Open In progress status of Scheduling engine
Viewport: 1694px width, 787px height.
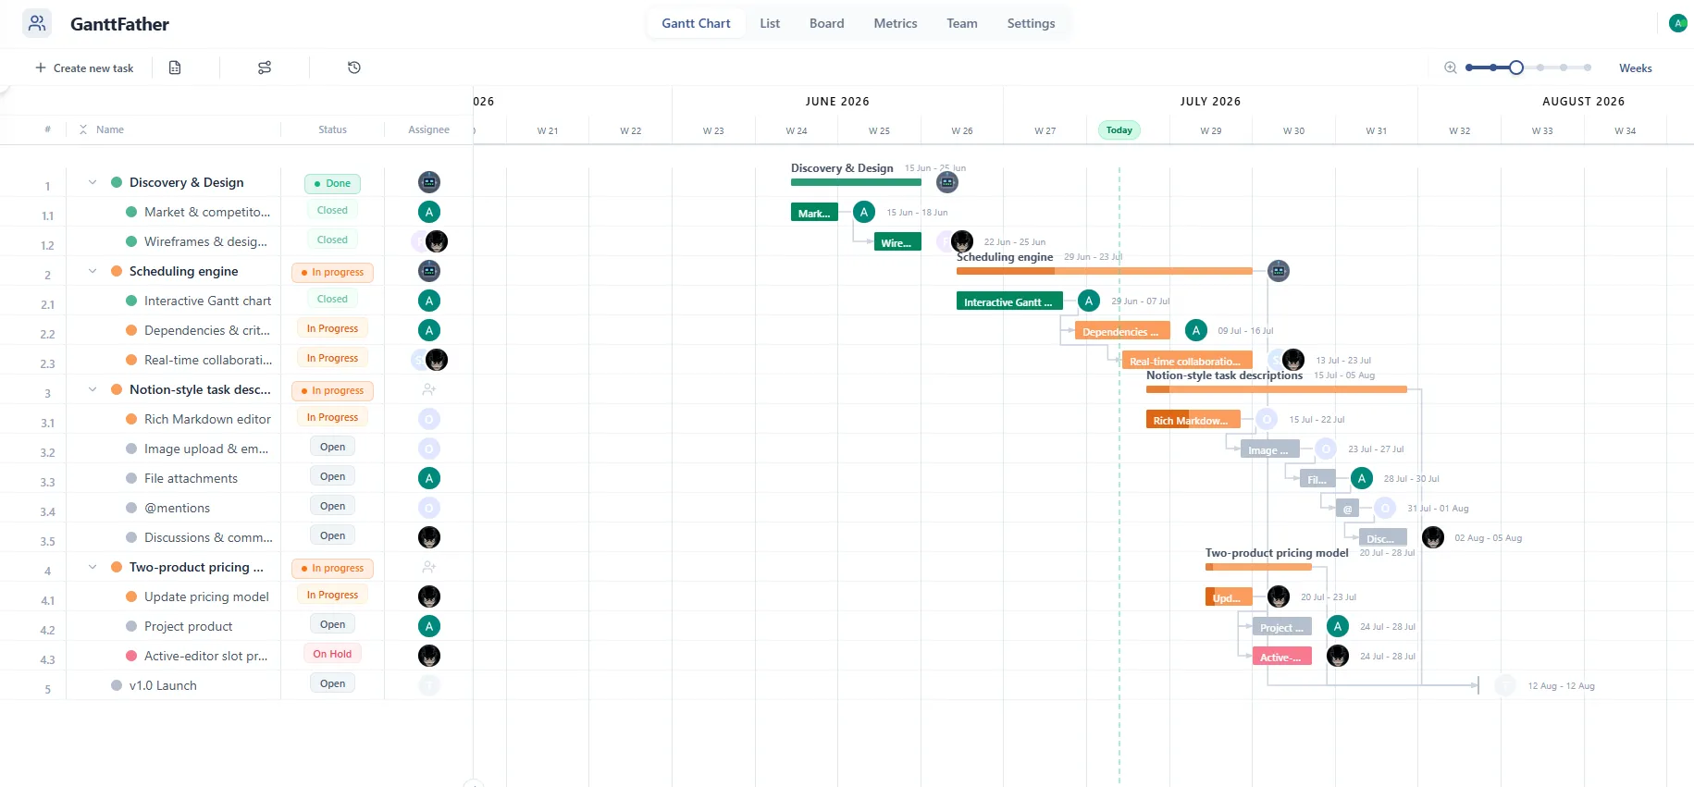coord(332,272)
